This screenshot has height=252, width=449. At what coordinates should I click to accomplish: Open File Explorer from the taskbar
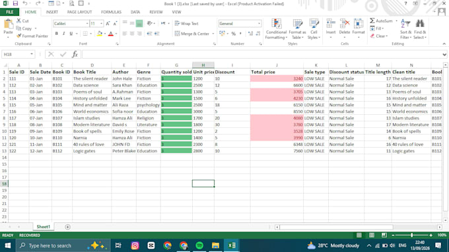[216, 245]
